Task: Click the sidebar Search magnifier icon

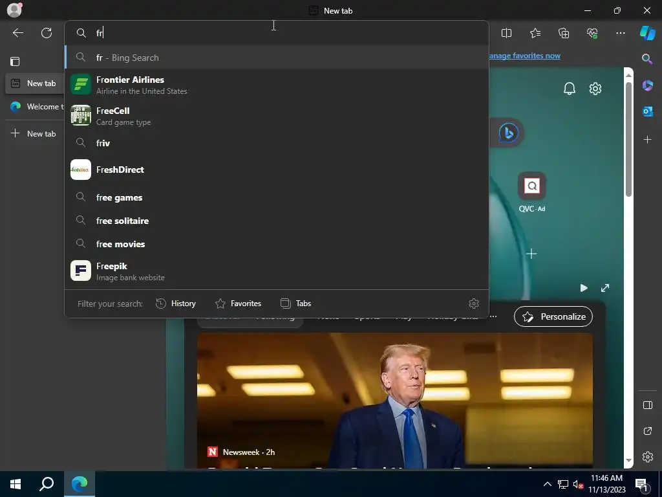Action: click(x=647, y=59)
